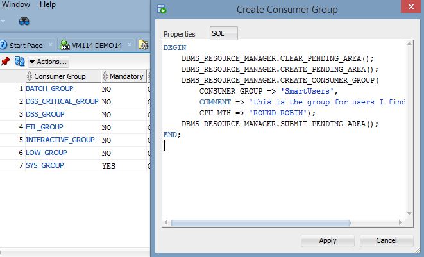Screen dimensions: 424x257
Task: Click the SQL pane scroll-right arrow
Action: 400,222
